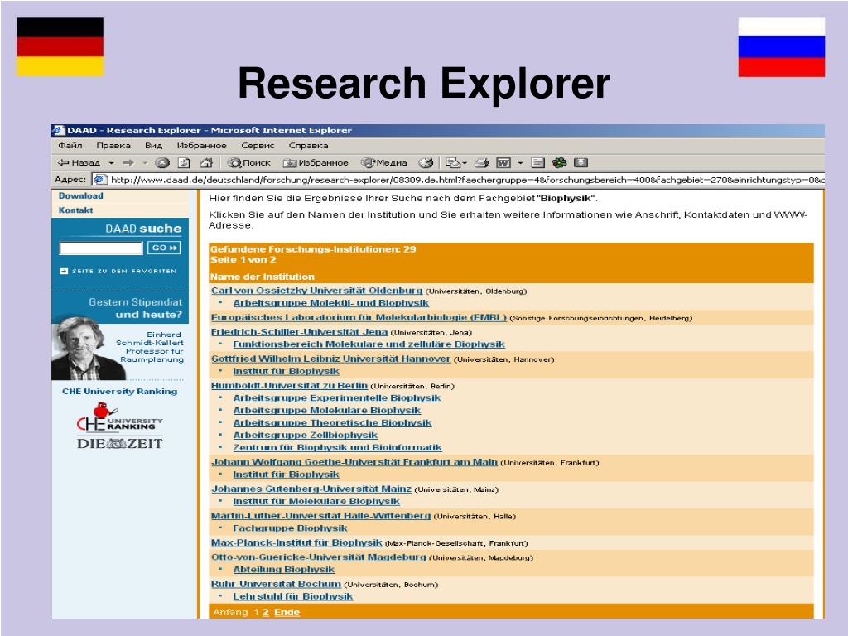Open Martin-Luther-Universität Halle-Wittenberg link
Viewport: 848px width, 636px height.
coord(320,516)
